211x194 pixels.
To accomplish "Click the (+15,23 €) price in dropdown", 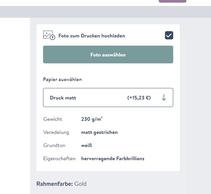I will tap(139, 98).
